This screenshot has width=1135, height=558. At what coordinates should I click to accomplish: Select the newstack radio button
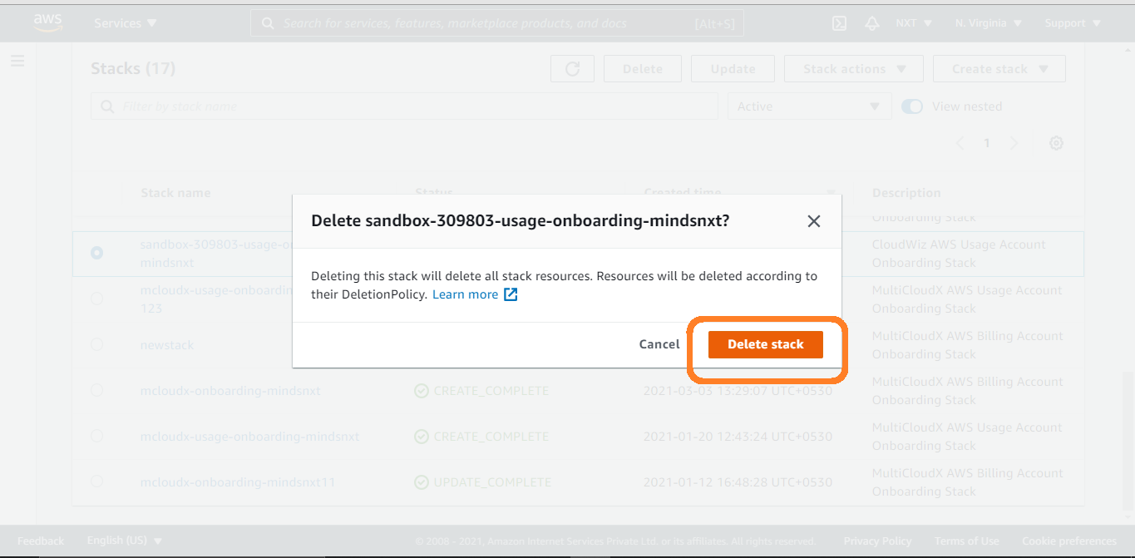tap(97, 344)
